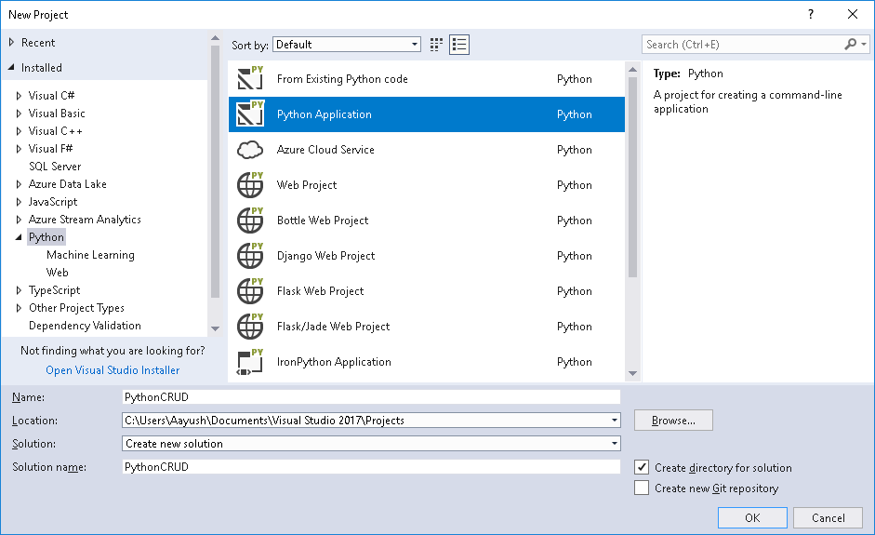Click the Python Application template icon

[250, 114]
